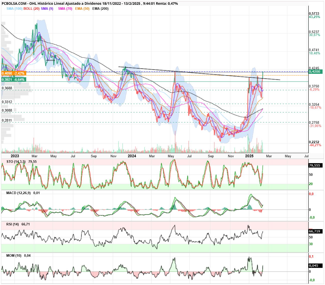Click the RSI (14) indicator label

coord(13,224)
